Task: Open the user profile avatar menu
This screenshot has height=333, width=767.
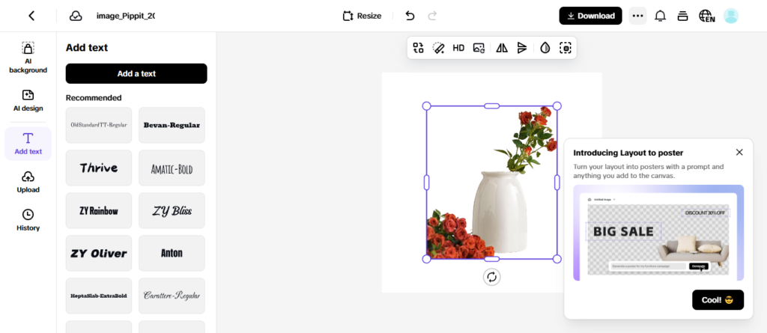Action: pos(731,16)
